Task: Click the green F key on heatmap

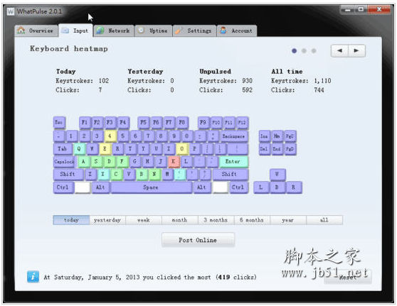Action: point(122,162)
